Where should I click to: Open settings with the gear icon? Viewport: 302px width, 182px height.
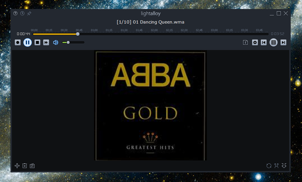255,42
